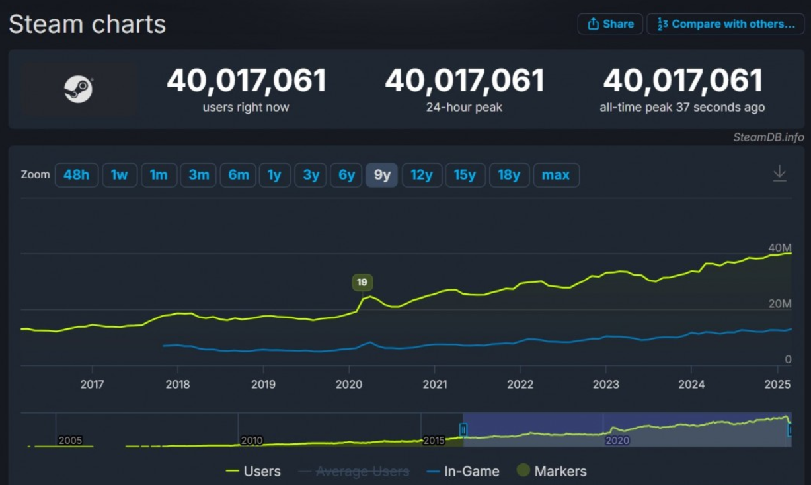Viewport: 811px width, 485px height.
Task: Set zoom range to 1w
Action: point(120,175)
